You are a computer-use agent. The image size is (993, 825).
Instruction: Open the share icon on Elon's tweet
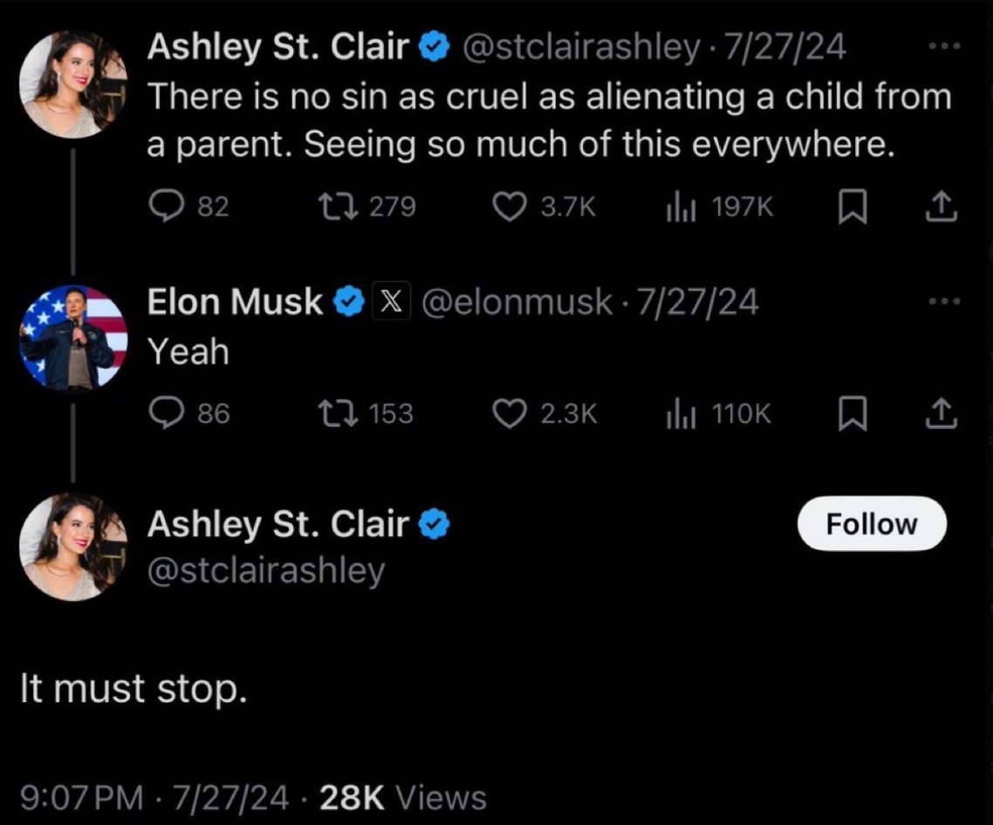(x=941, y=413)
